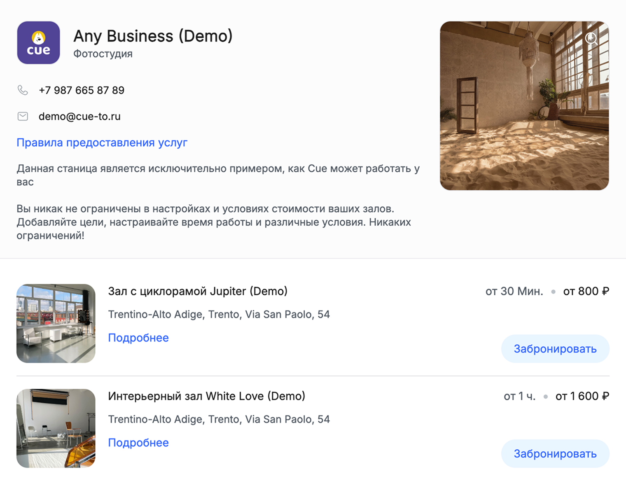The width and height of the screenshot is (626, 495).
Task: Click the Jupiter hall address line
Action: click(x=219, y=315)
